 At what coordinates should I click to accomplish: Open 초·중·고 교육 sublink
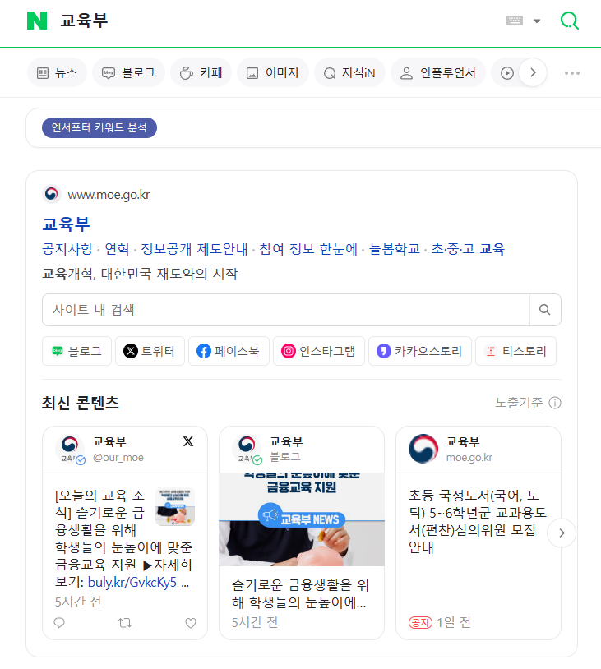click(x=468, y=249)
